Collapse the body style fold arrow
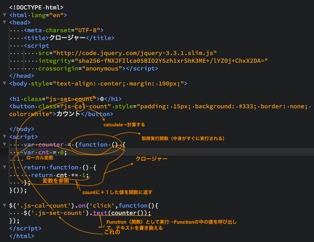This screenshot has height=242, width=314. pos(4,83)
